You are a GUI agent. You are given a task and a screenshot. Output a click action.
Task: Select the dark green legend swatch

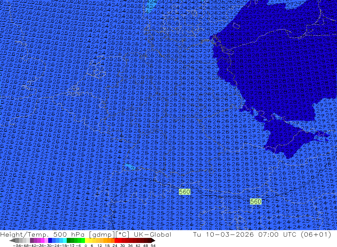tap(69, 241)
